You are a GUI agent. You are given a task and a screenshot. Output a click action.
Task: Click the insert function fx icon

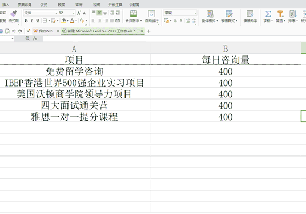[35, 39]
